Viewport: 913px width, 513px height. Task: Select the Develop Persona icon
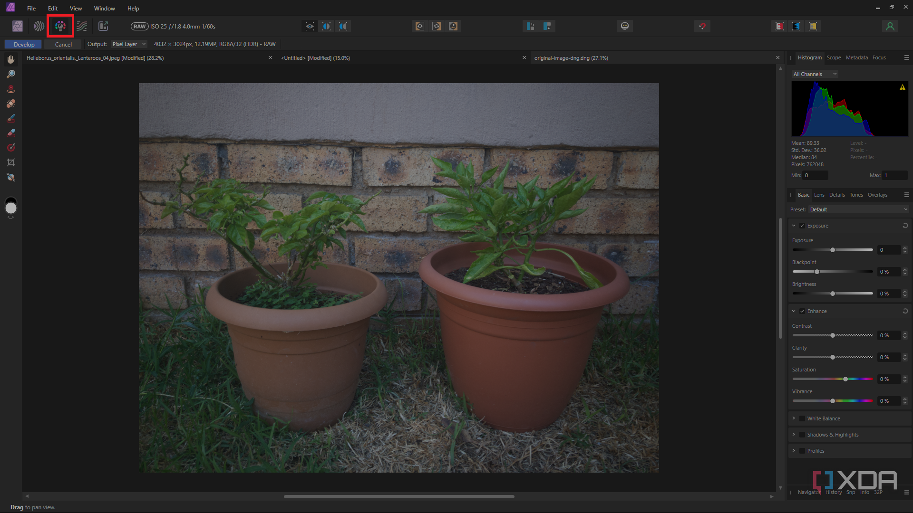point(60,26)
